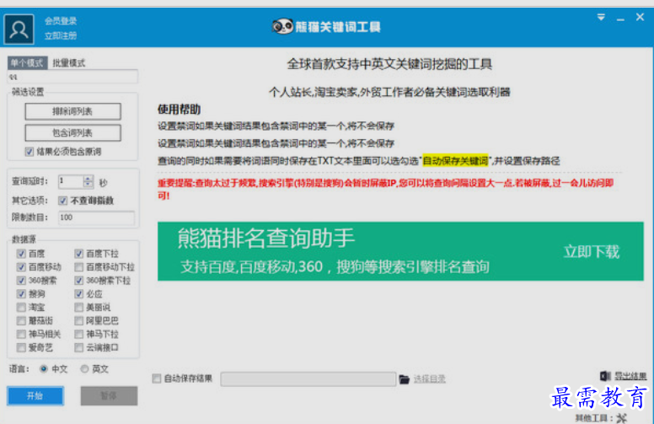Screen dimensions: 654x424
Task: Focus the keyword input field under mode tabs
Action: click(x=72, y=77)
